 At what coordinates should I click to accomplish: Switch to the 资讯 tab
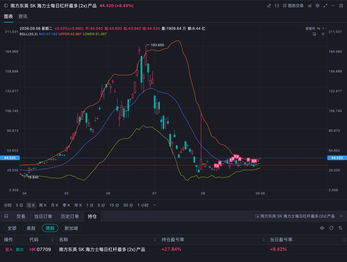(22, 16)
